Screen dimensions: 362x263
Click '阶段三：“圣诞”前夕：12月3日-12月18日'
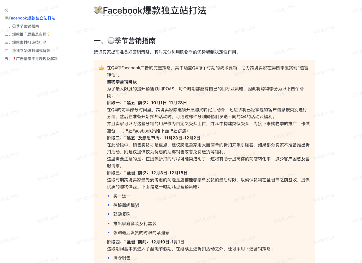point(147,173)
